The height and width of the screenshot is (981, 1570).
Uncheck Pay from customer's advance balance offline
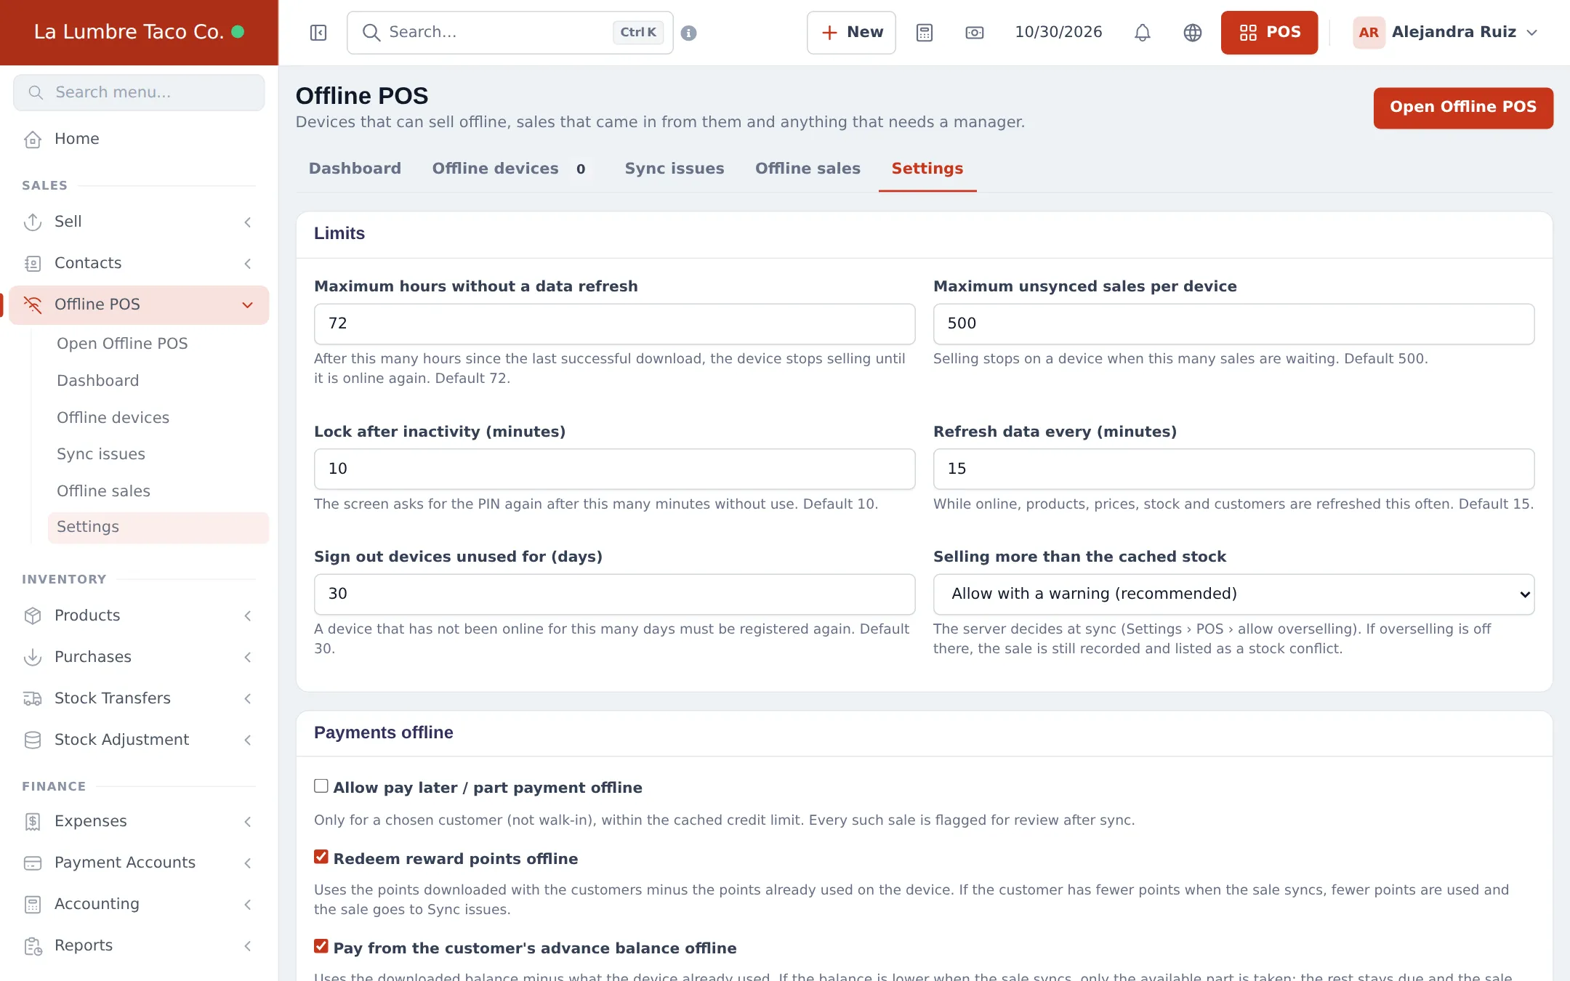(x=321, y=947)
